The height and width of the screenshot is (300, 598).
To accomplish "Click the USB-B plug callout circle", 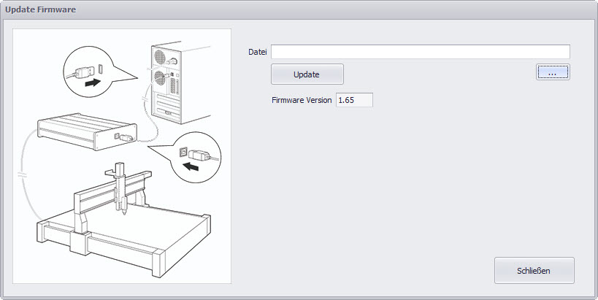I will [x=196, y=158].
